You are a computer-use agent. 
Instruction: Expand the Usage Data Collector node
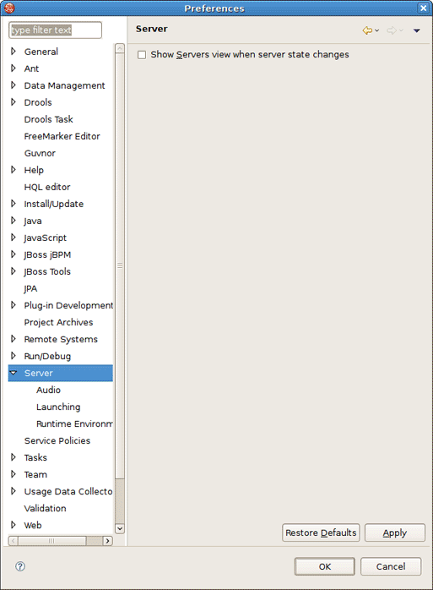pos(14,491)
